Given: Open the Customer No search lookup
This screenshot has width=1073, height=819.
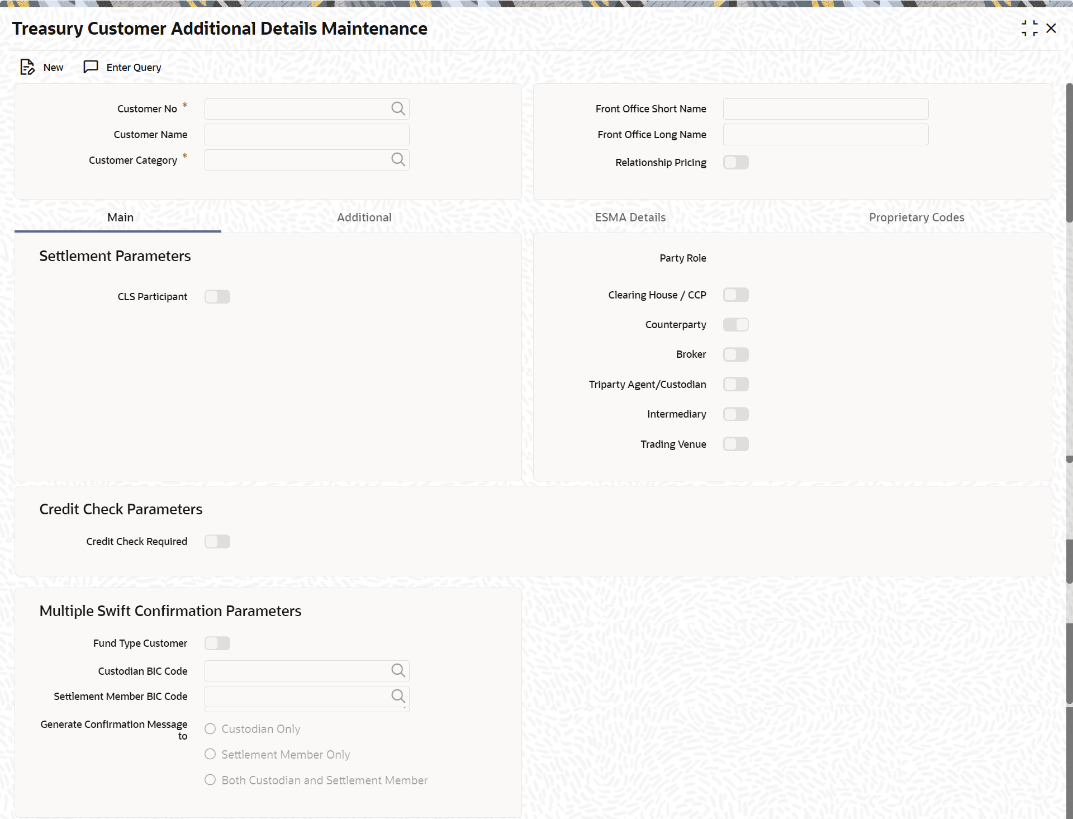Looking at the screenshot, I should (398, 108).
